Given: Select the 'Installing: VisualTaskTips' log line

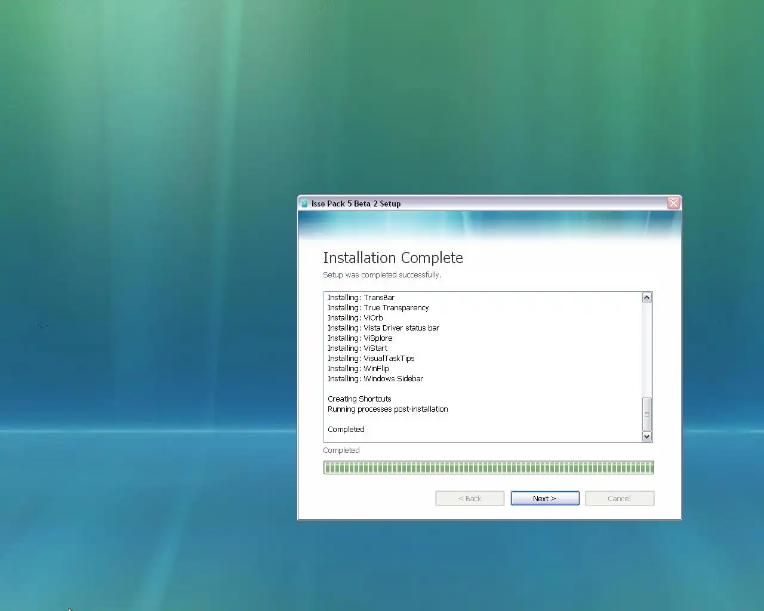Looking at the screenshot, I should tap(371, 358).
